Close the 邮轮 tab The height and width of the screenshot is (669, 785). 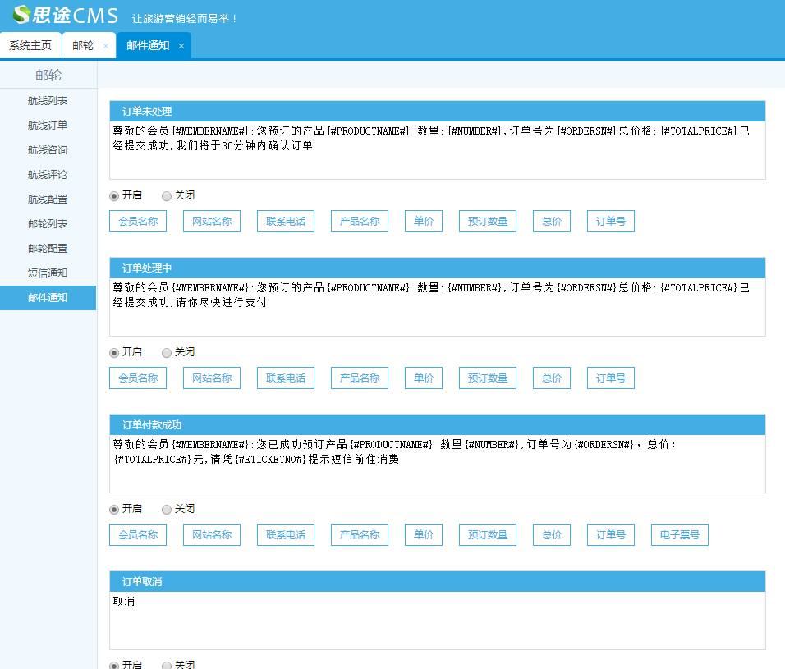coord(106,46)
